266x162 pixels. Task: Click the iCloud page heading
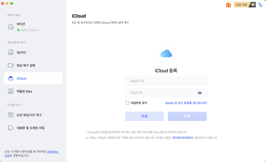(79, 16)
